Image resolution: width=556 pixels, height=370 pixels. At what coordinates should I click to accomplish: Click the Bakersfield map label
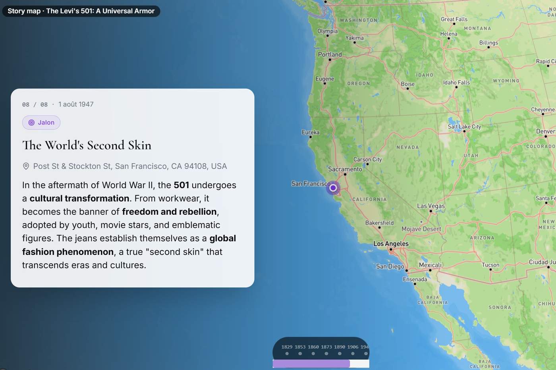[x=379, y=223]
